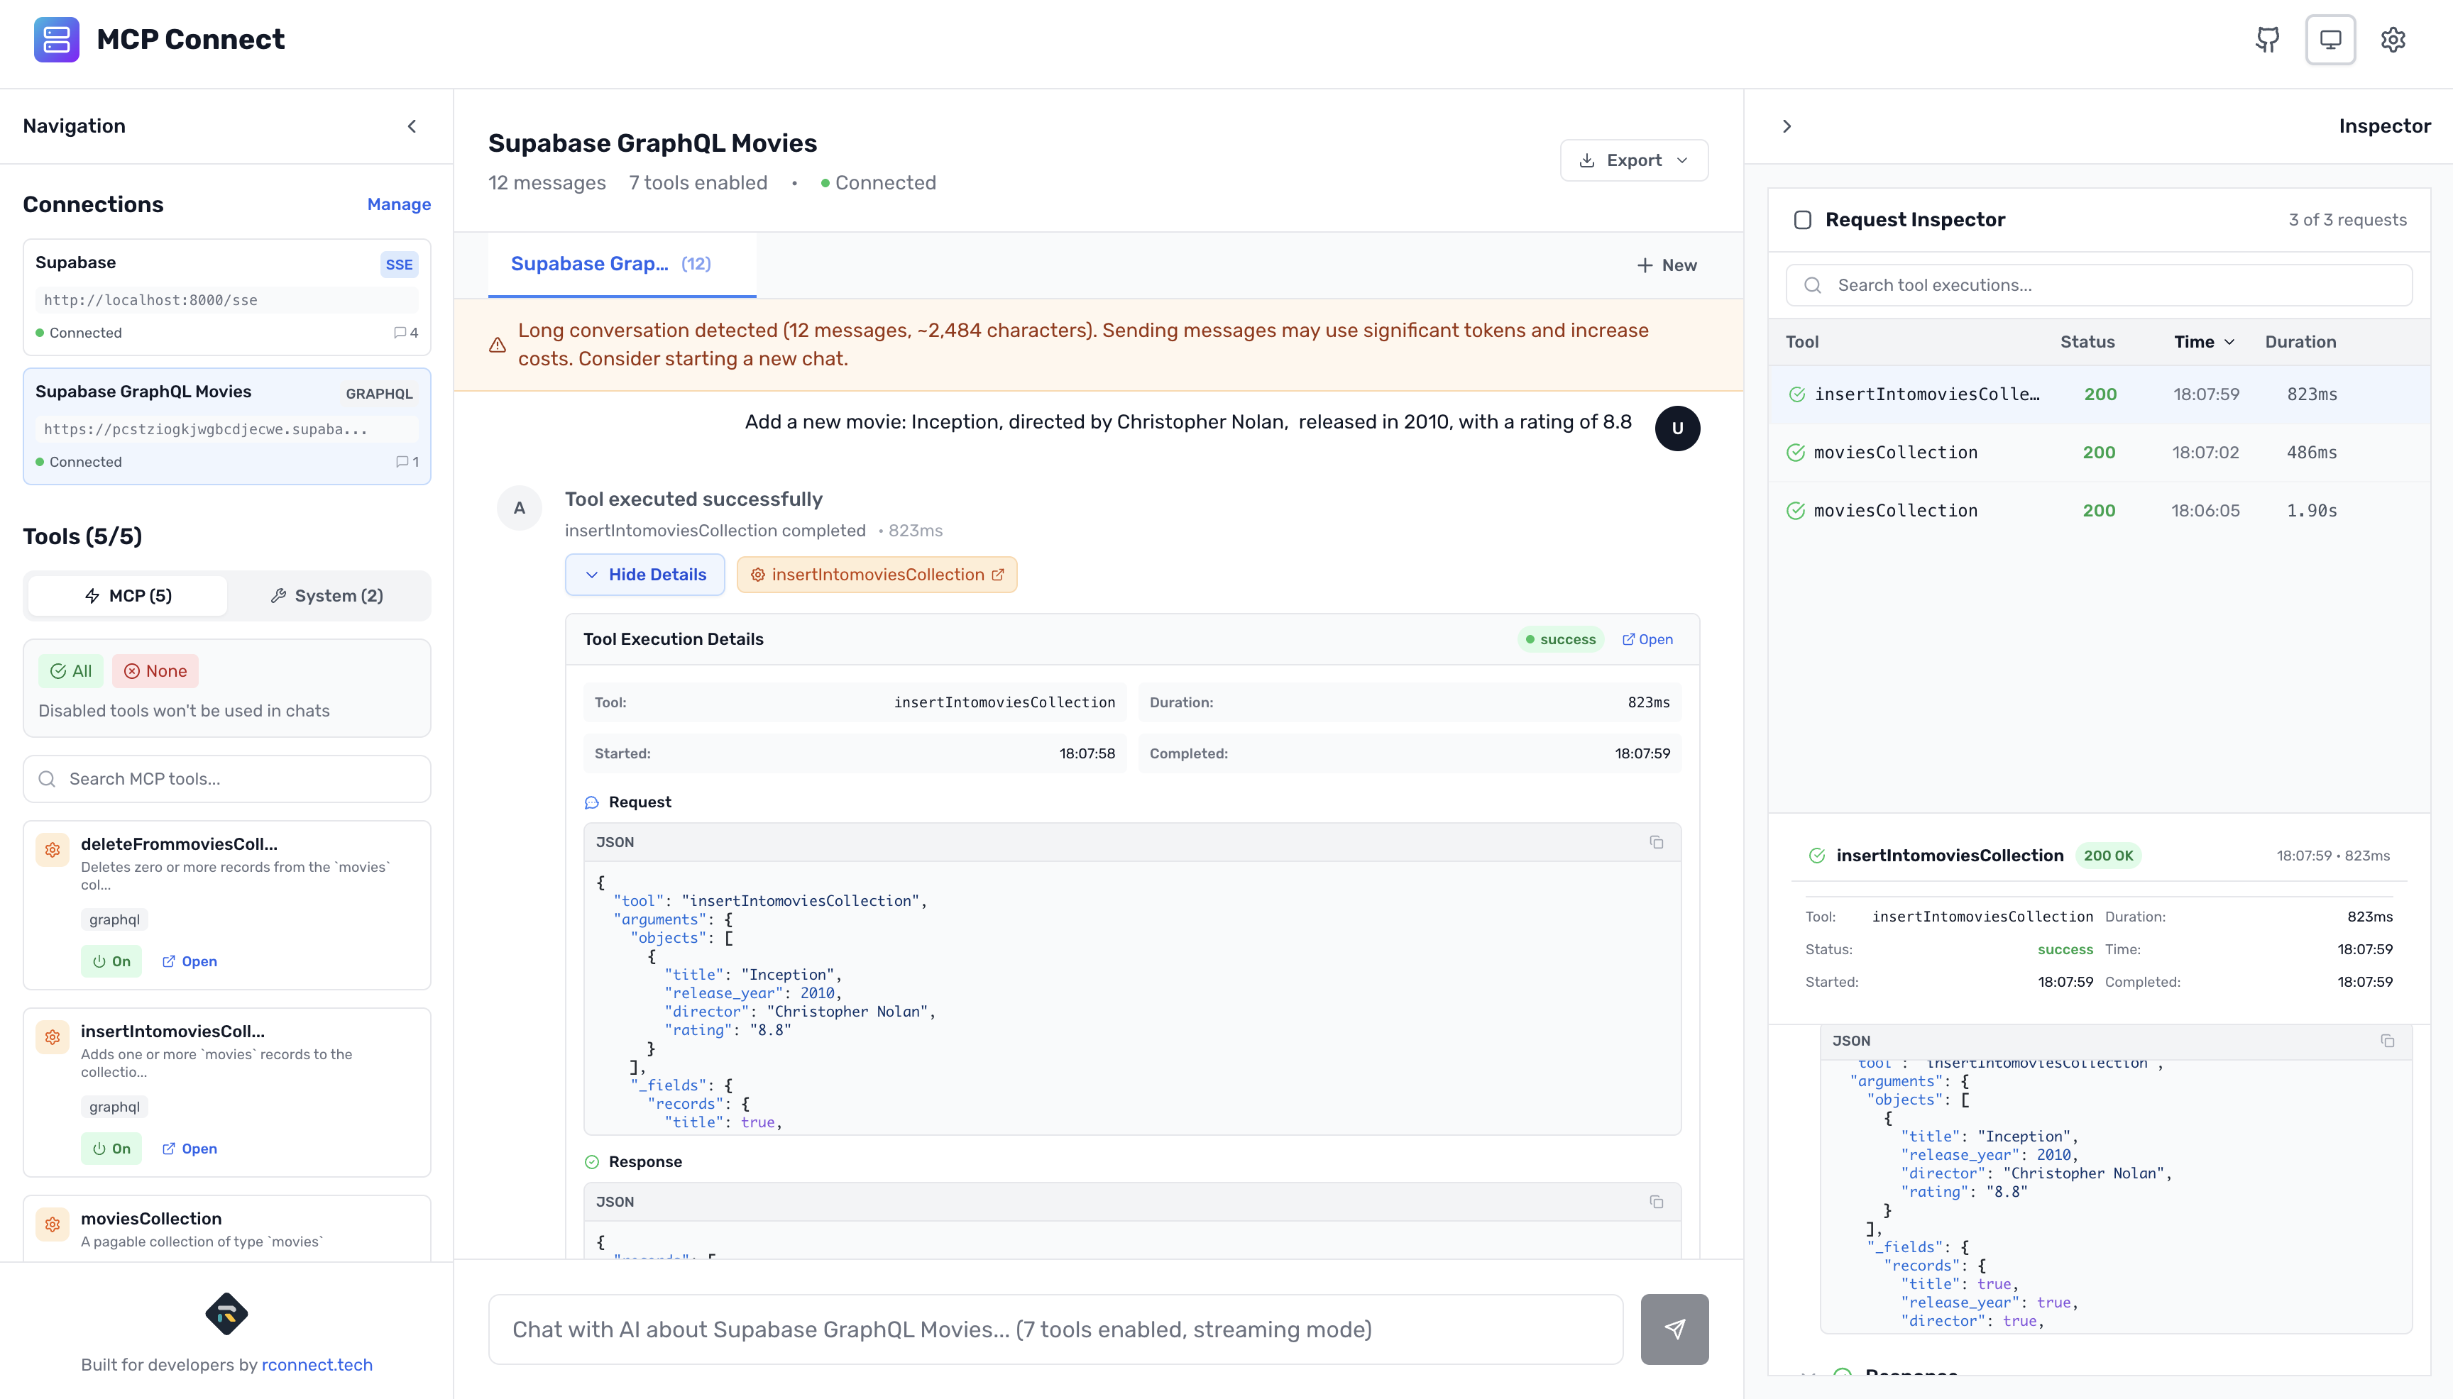Click the MCP Connect logo
The image size is (2453, 1399).
coord(57,40)
